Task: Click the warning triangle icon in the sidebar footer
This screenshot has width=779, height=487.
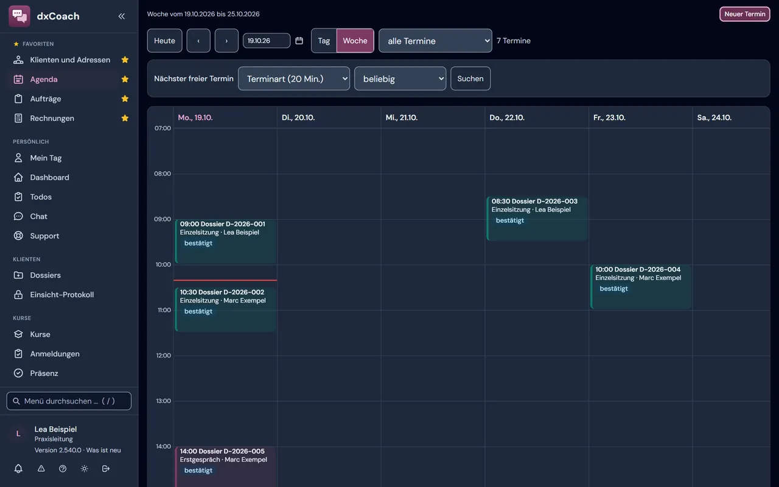Action: pyautogui.click(x=41, y=469)
